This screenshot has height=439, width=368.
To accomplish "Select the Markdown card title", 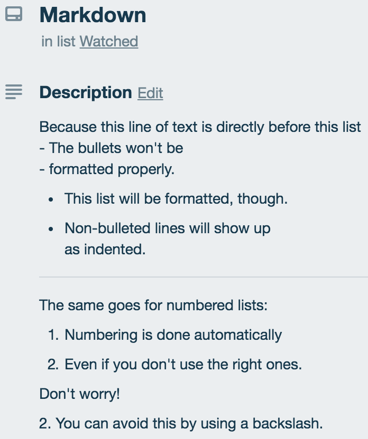I will [x=94, y=15].
